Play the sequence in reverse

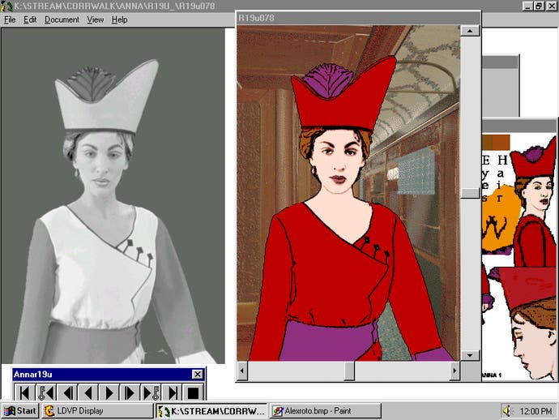tap(87, 393)
